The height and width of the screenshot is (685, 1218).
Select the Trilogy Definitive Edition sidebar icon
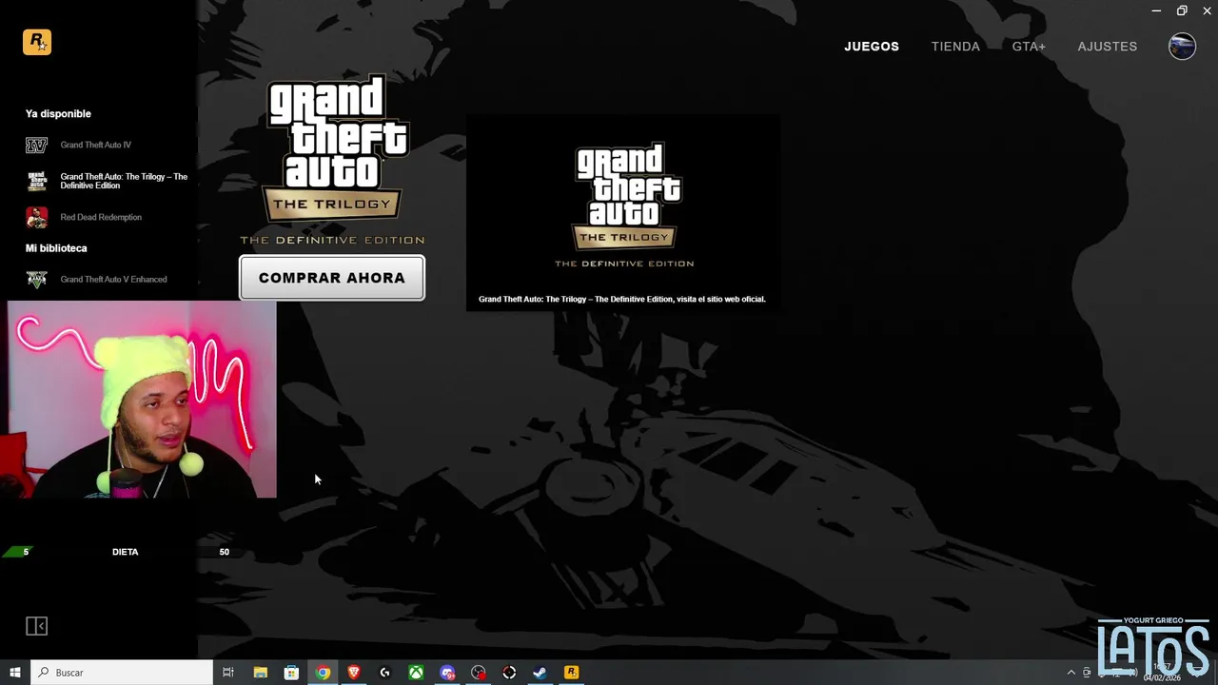36,181
